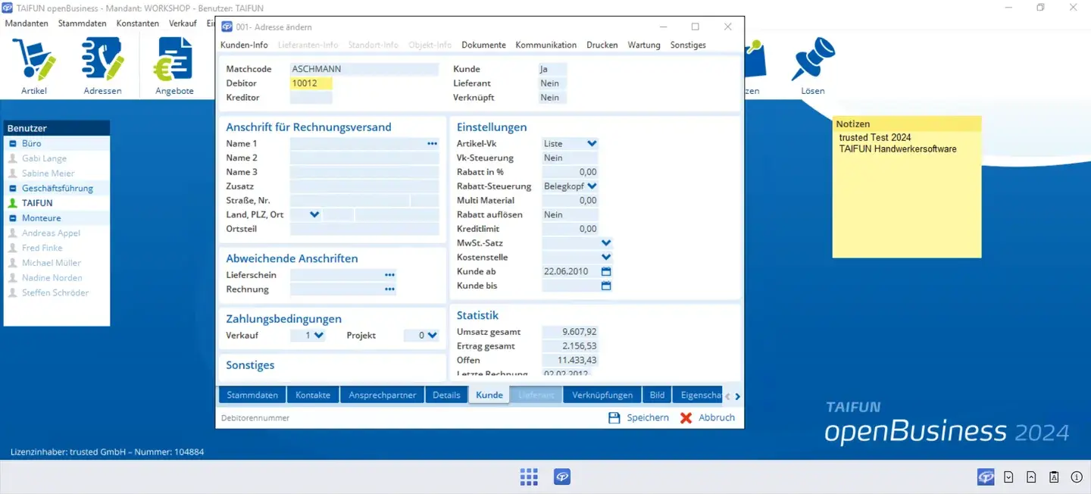Click the yellow Notizen sticky note
Image resolution: width=1091 pixels, height=494 pixels.
point(907,187)
